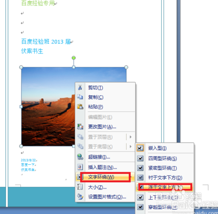Select 嵌入型(I) inline wrapping icon
This screenshot has height=214, width=218.
tap(140, 148)
